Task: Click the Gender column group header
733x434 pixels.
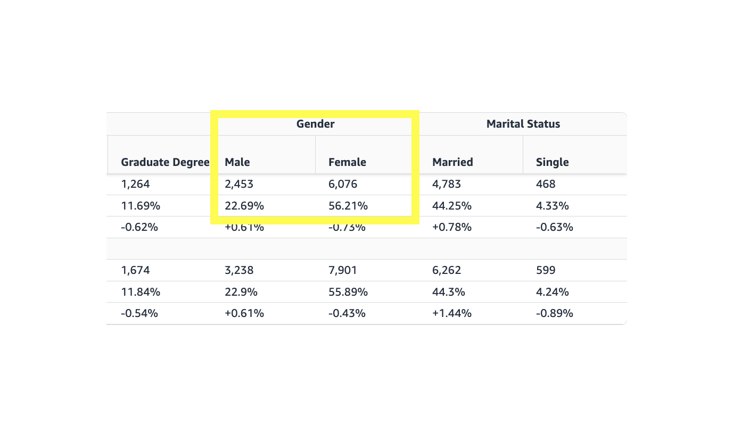Action: pos(315,124)
